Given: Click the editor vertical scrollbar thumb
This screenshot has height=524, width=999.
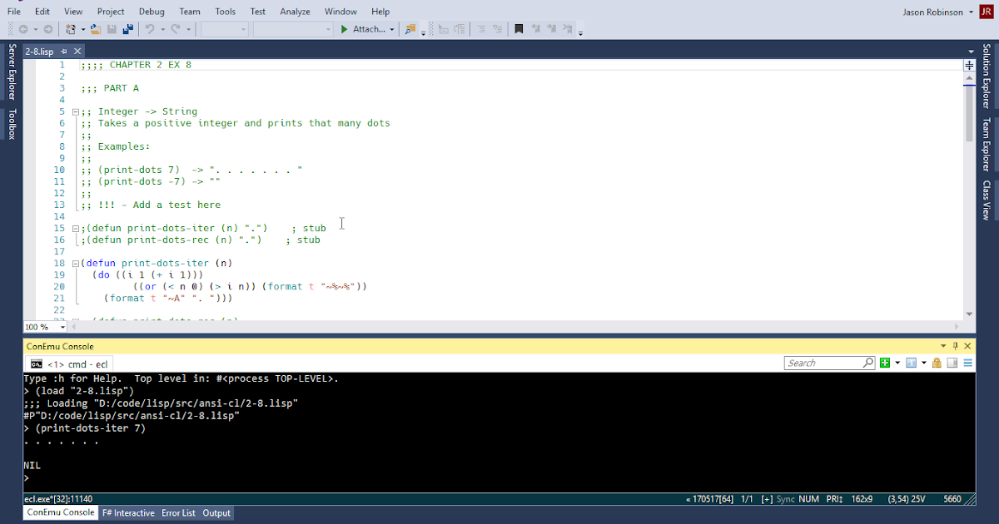Looking at the screenshot, I should (969, 113).
